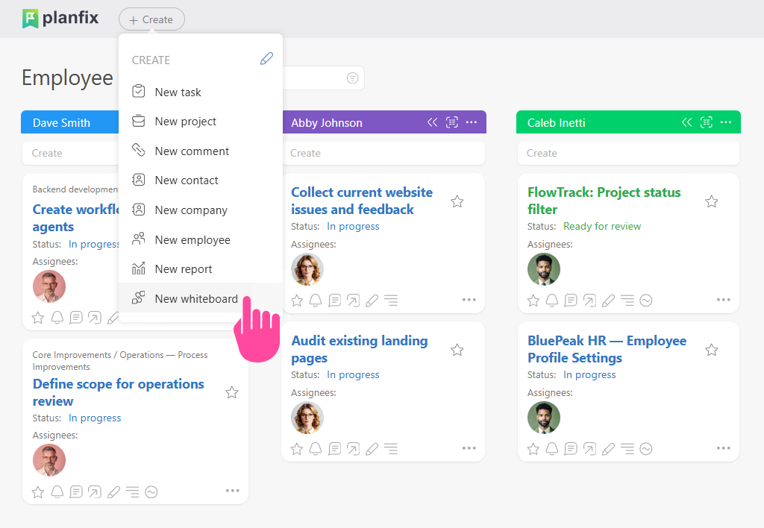Pick New employee in the menu
This screenshot has height=528, width=764.
pos(200,239)
